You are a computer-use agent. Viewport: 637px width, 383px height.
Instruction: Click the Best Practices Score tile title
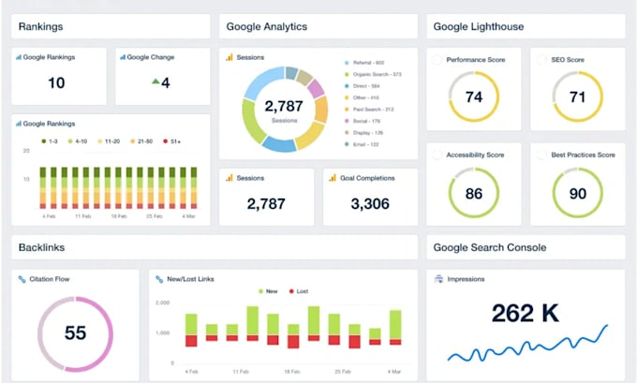click(583, 155)
